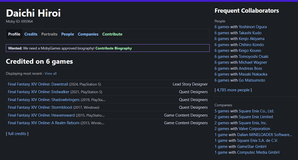Click View all credits link

coord(51,74)
